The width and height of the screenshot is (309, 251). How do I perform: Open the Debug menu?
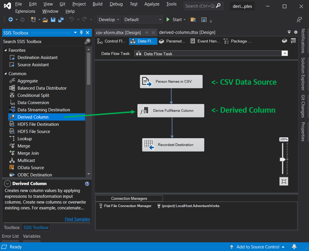(116, 4)
